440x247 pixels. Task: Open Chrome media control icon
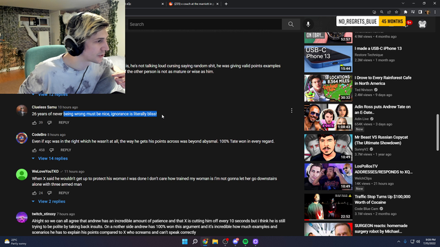tap(412, 12)
